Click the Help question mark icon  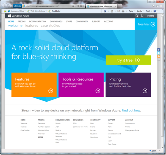(x=155, y=11)
